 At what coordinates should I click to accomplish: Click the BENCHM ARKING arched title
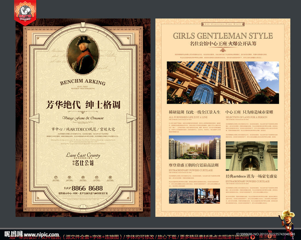pyautogui.click(x=83, y=82)
